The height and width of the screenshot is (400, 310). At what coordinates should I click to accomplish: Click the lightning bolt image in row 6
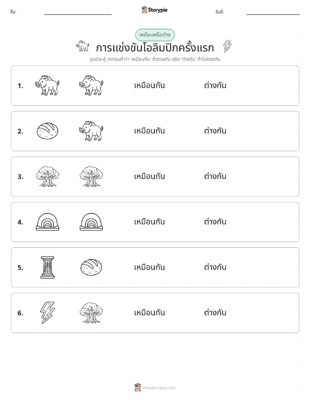pyautogui.click(x=47, y=313)
